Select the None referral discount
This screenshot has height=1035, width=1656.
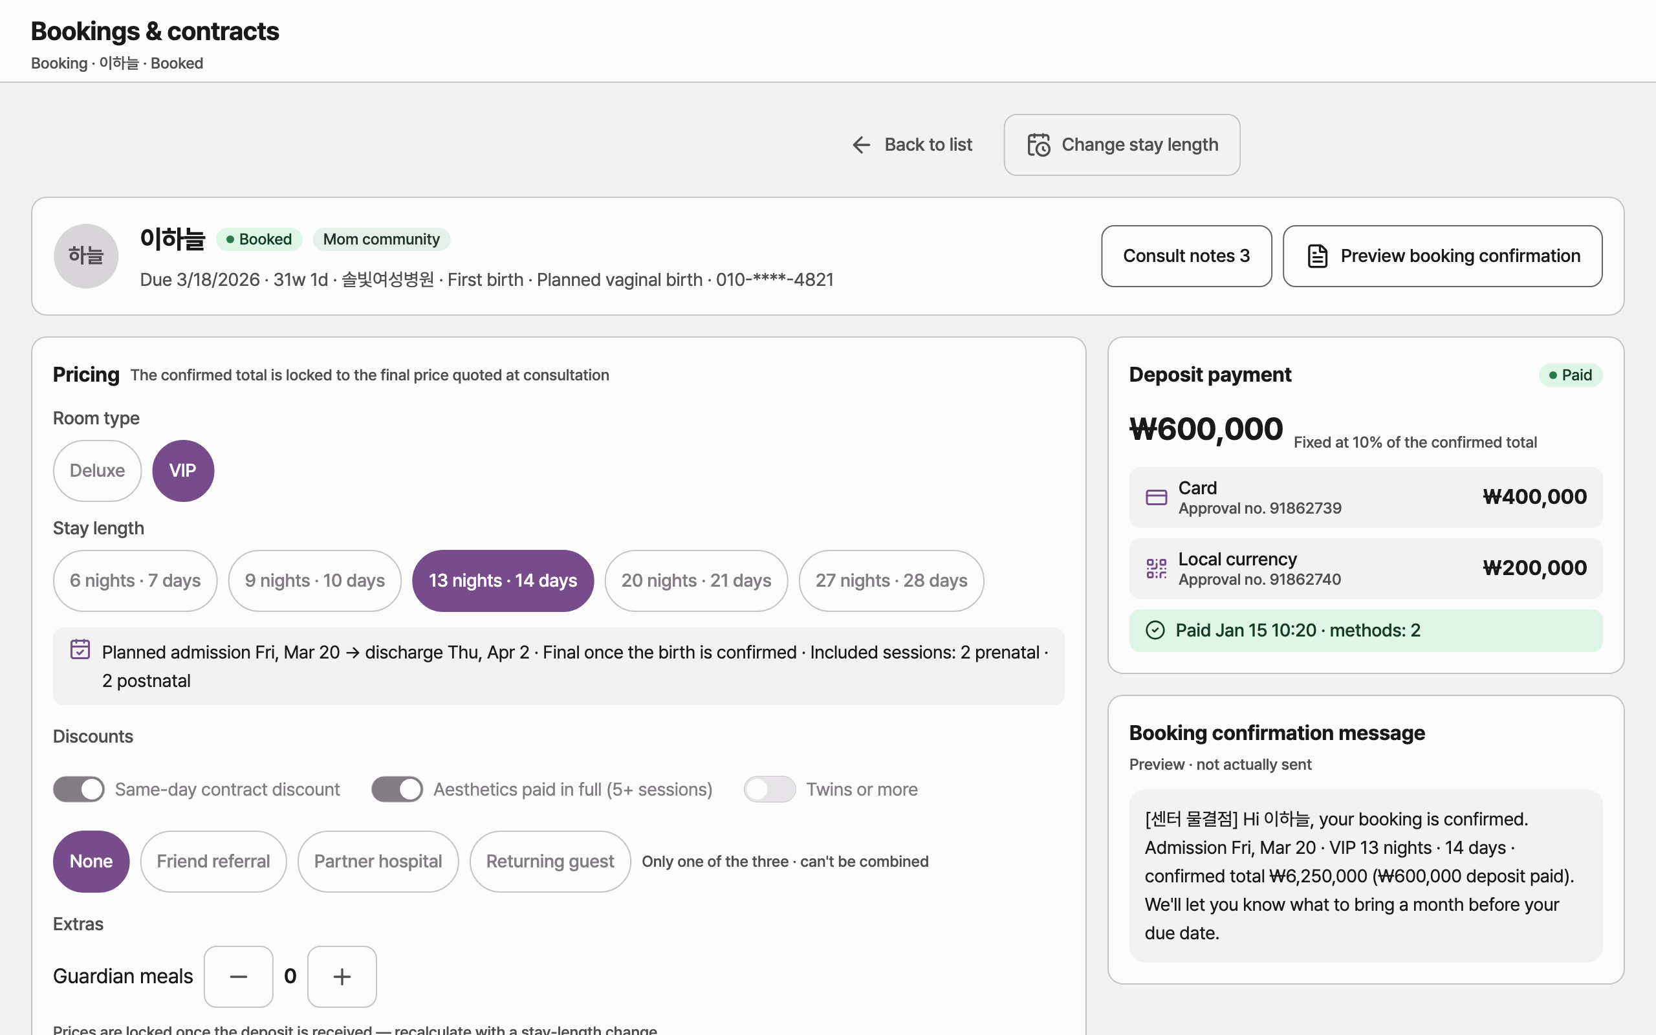tap(91, 861)
